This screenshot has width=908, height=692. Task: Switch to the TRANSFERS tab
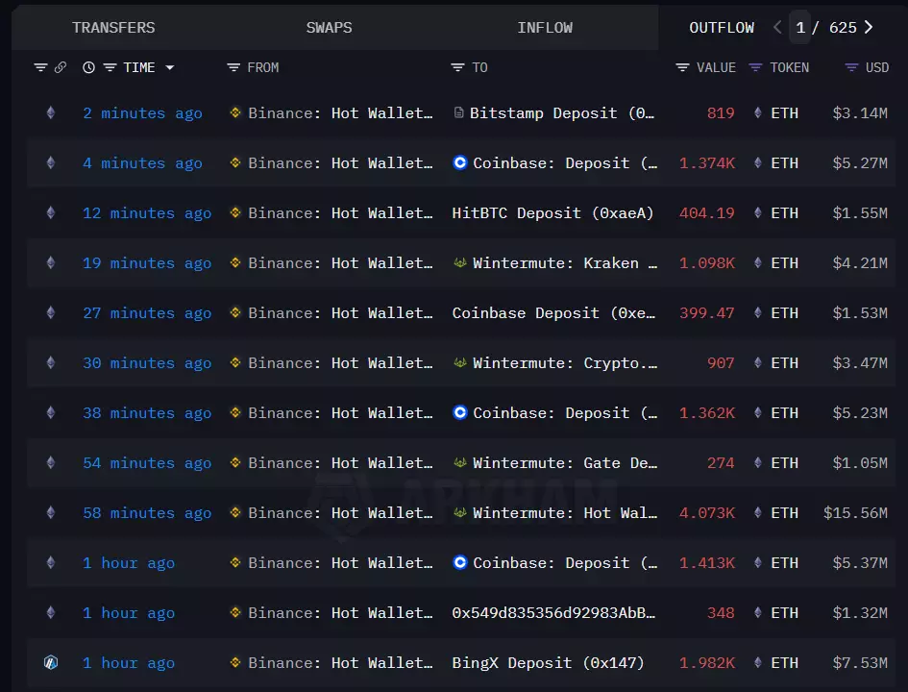point(113,27)
